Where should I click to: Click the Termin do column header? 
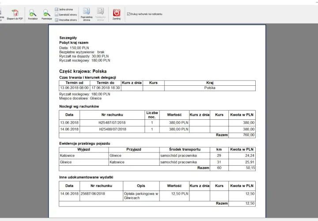[106, 83]
